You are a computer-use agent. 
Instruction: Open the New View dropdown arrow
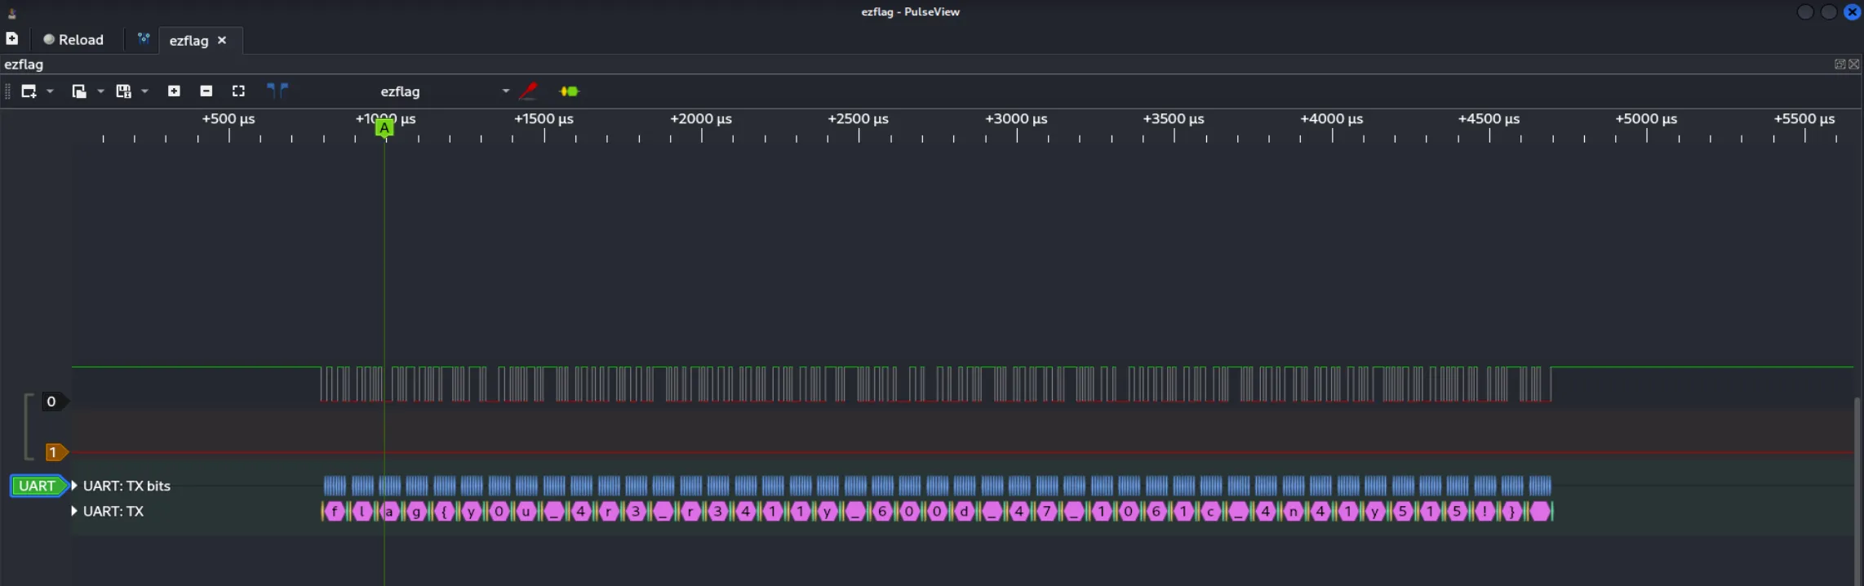pos(50,91)
